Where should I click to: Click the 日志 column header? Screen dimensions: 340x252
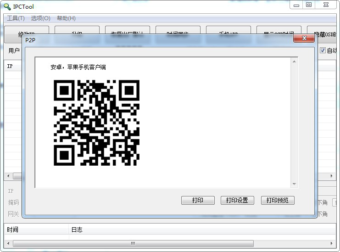pos(202,230)
